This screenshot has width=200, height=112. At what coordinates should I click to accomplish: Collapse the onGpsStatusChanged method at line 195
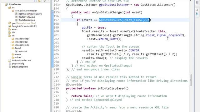point(60,12)
